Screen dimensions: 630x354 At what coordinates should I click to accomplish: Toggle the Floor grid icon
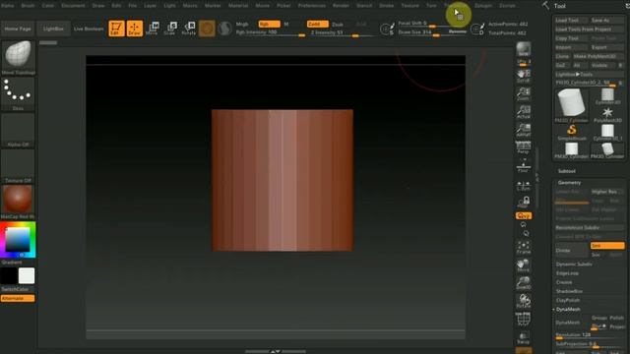524,166
